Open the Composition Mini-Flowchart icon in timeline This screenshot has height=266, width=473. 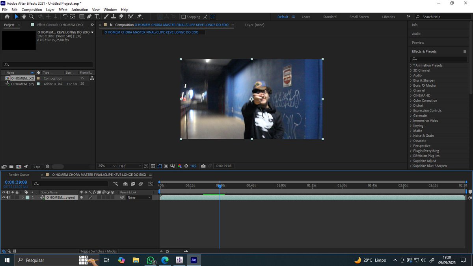point(115,184)
